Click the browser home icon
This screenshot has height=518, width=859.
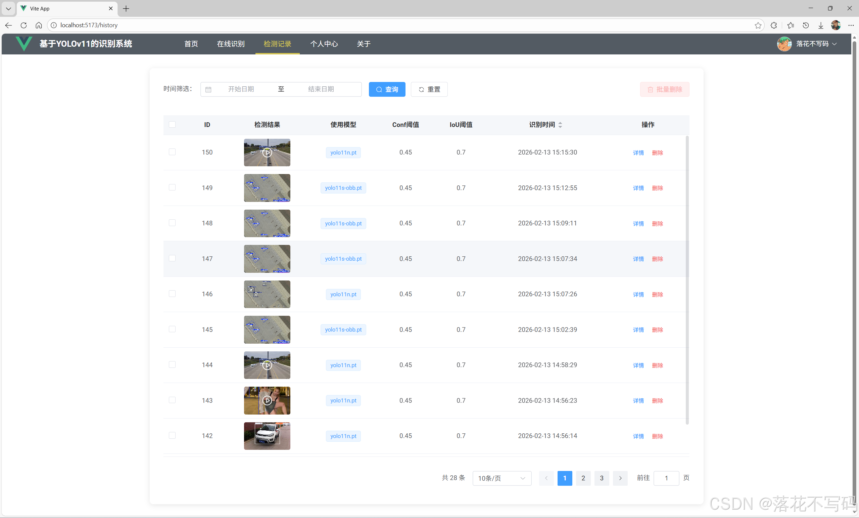pyautogui.click(x=39, y=25)
